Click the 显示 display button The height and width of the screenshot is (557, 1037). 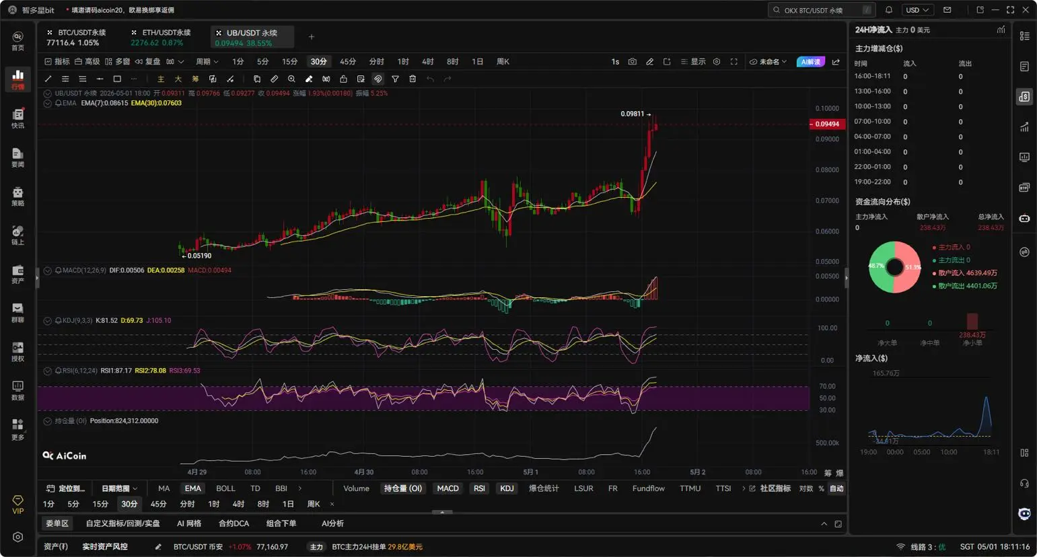693,62
